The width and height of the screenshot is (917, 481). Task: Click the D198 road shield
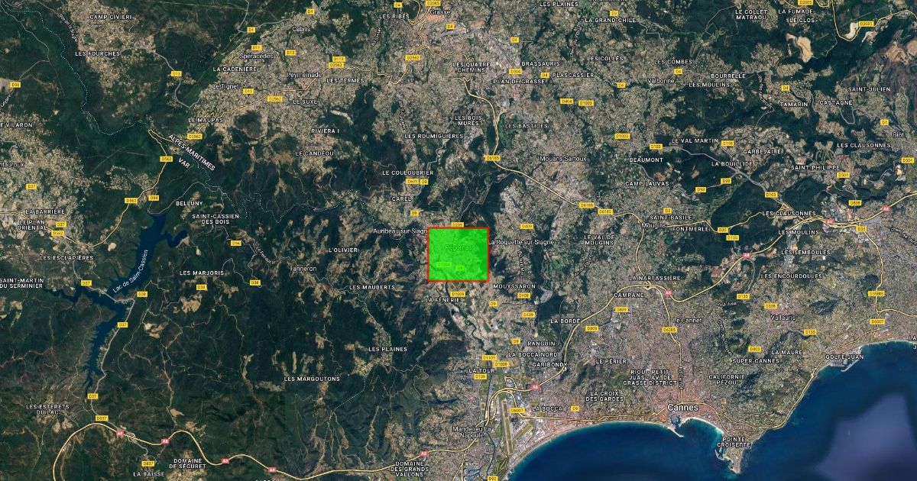pyautogui.click(x=727, y=144)
